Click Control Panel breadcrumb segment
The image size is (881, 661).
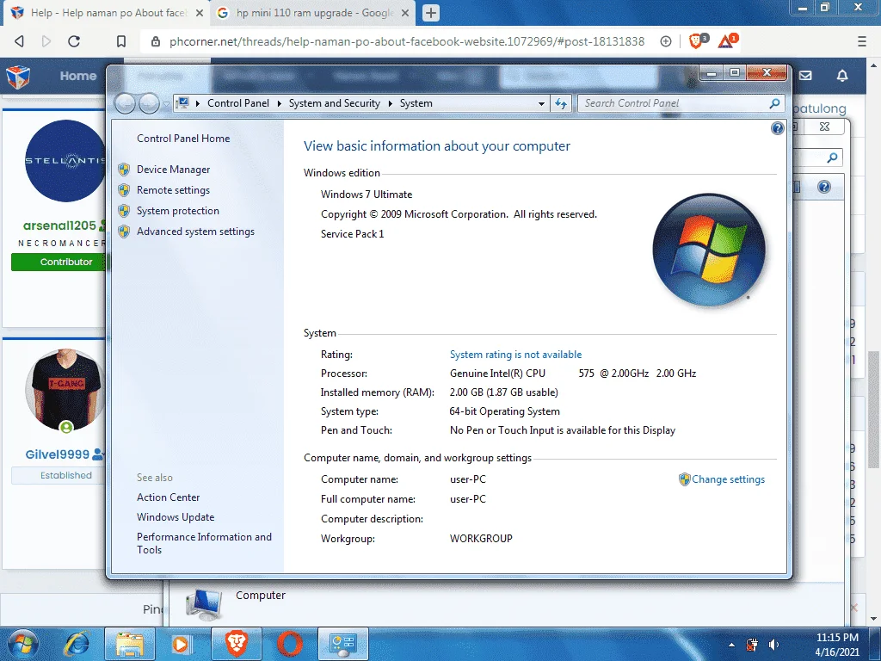click(x=238, y=103)
